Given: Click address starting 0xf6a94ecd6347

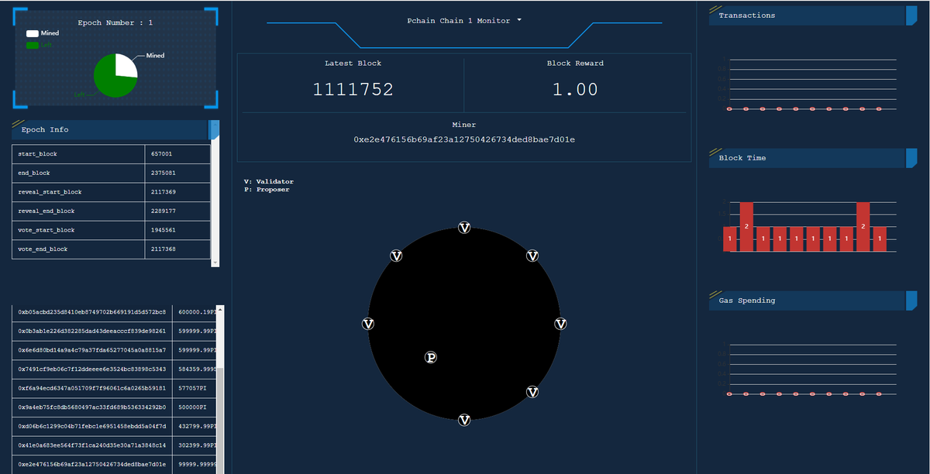Looking at the screenshot, I should [92, 388].
